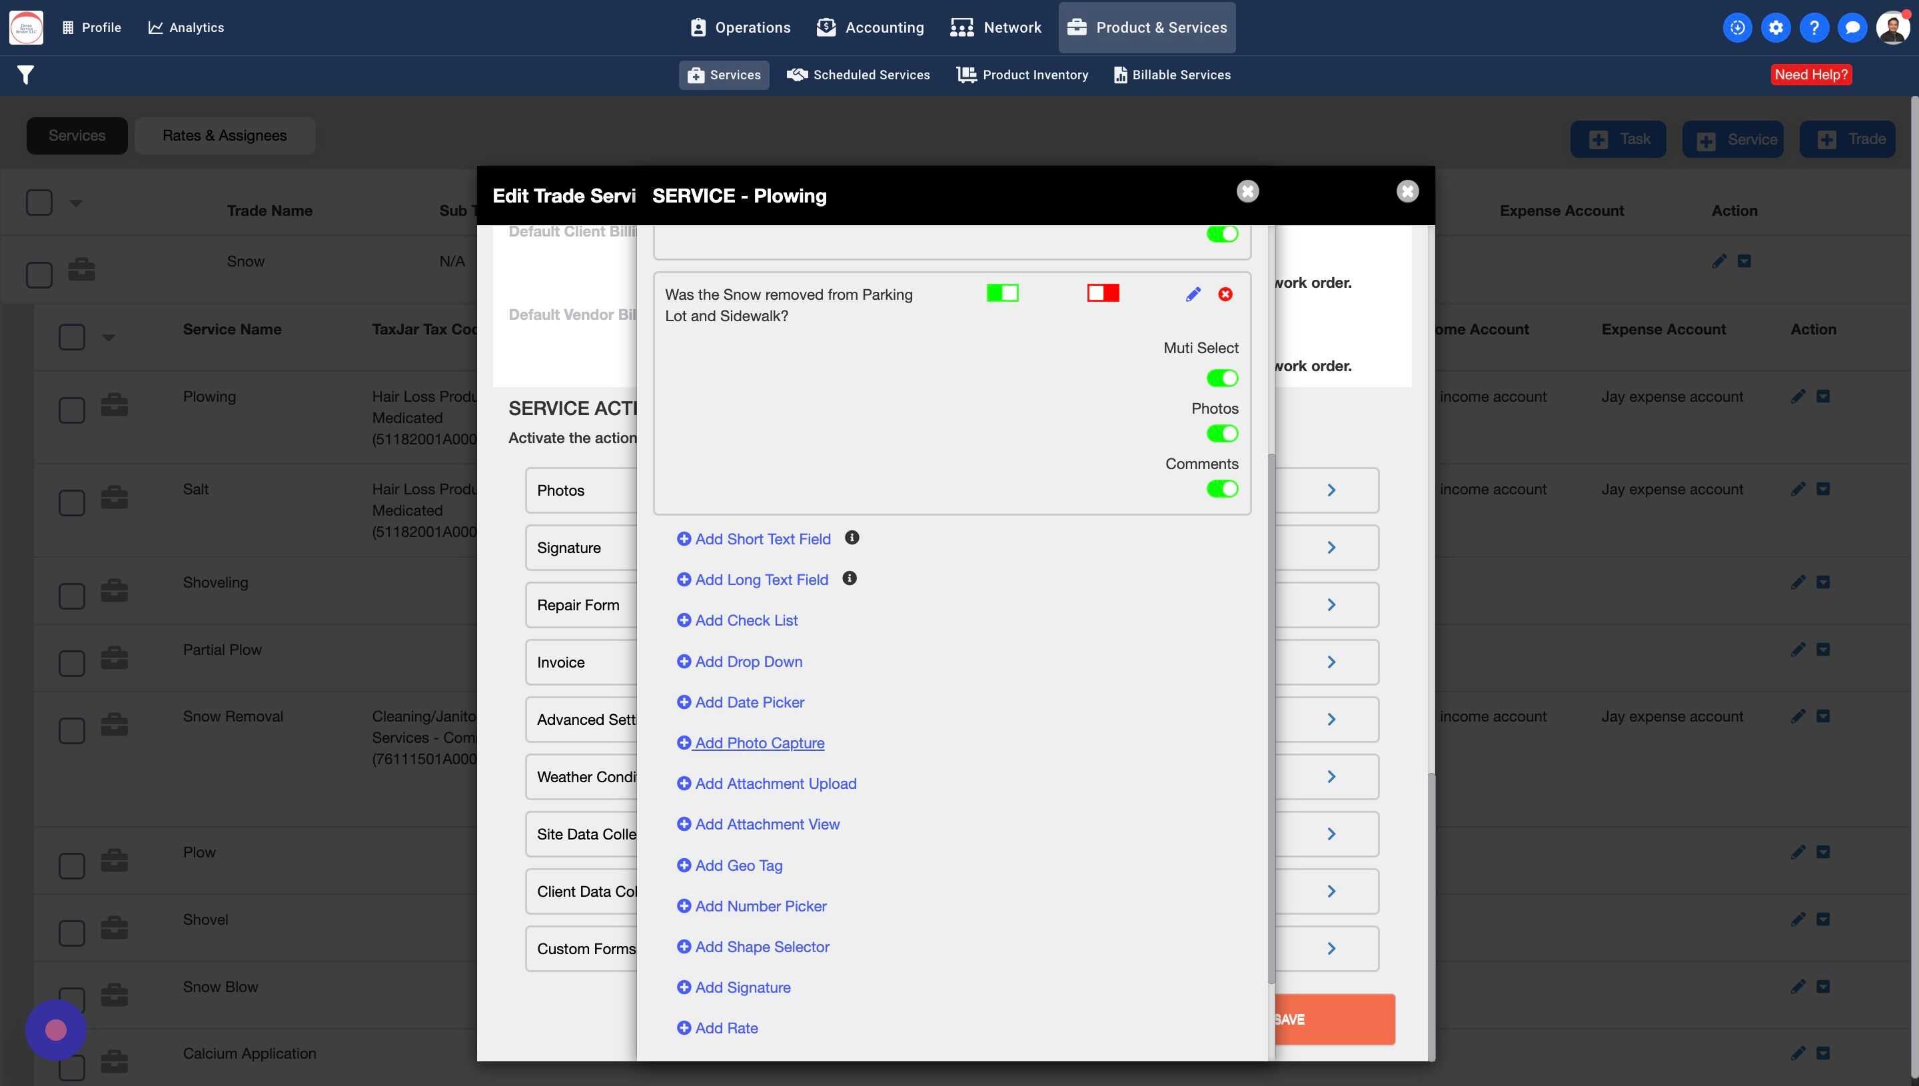Open the settings gear icon in top bar
The width and height of the screenshot is (1919, 1086).
(1775, 27)
